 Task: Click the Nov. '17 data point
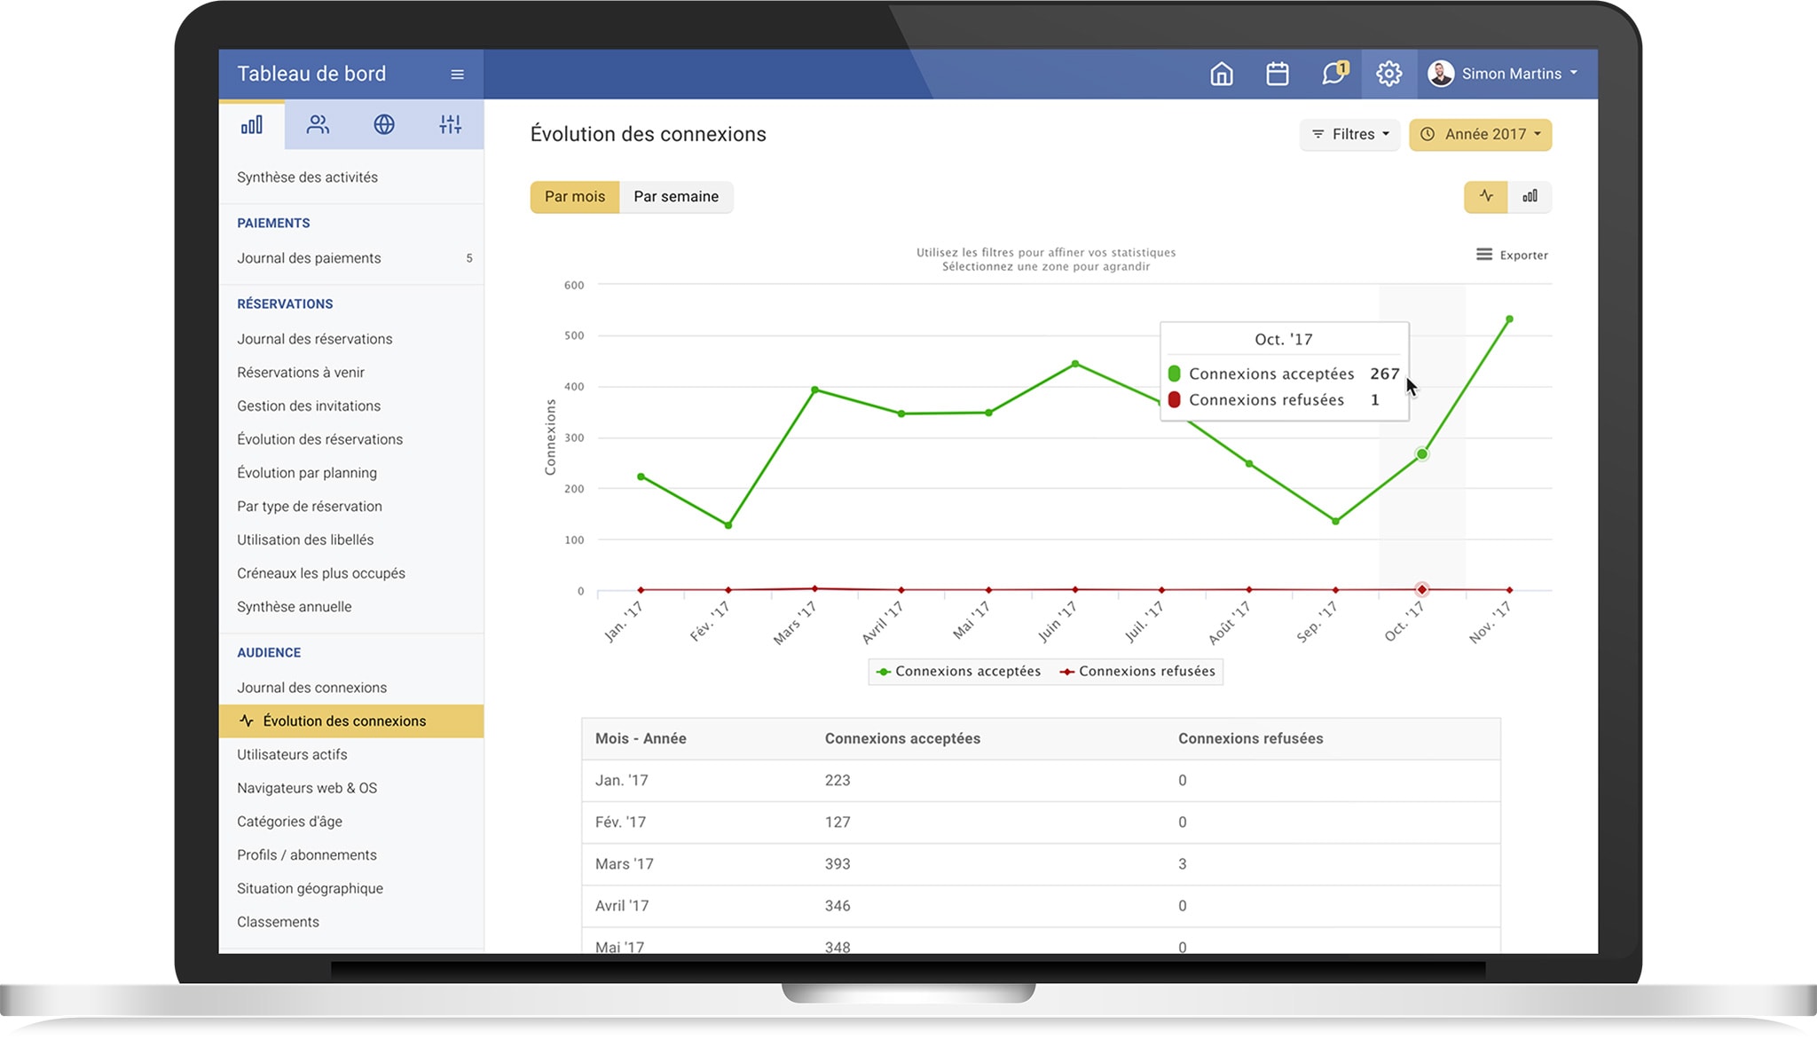1509,319
